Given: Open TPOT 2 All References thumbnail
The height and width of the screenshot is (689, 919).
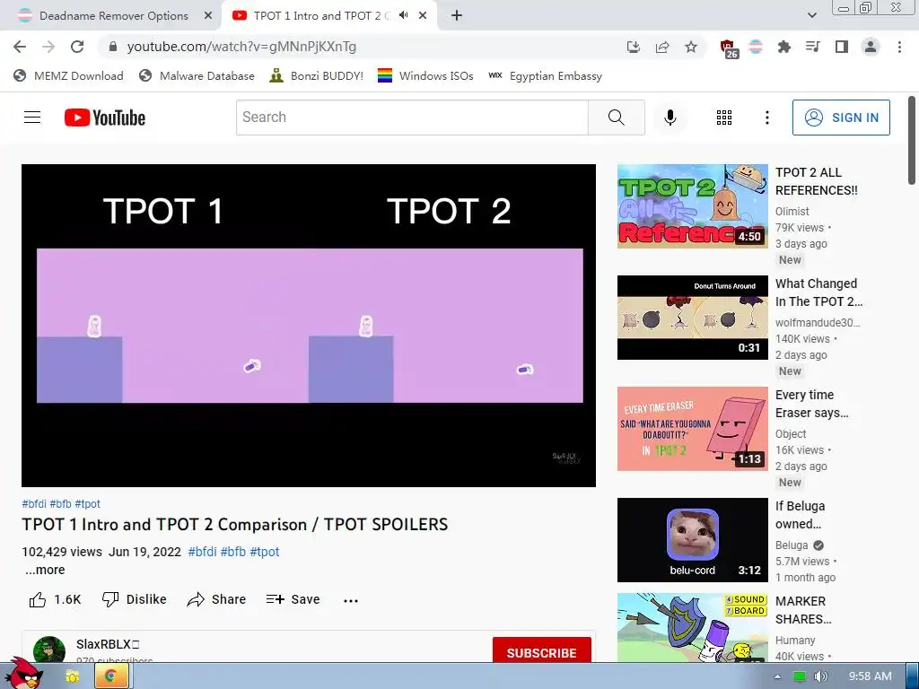Looking at the screenshot, I should tap(692, 206).
